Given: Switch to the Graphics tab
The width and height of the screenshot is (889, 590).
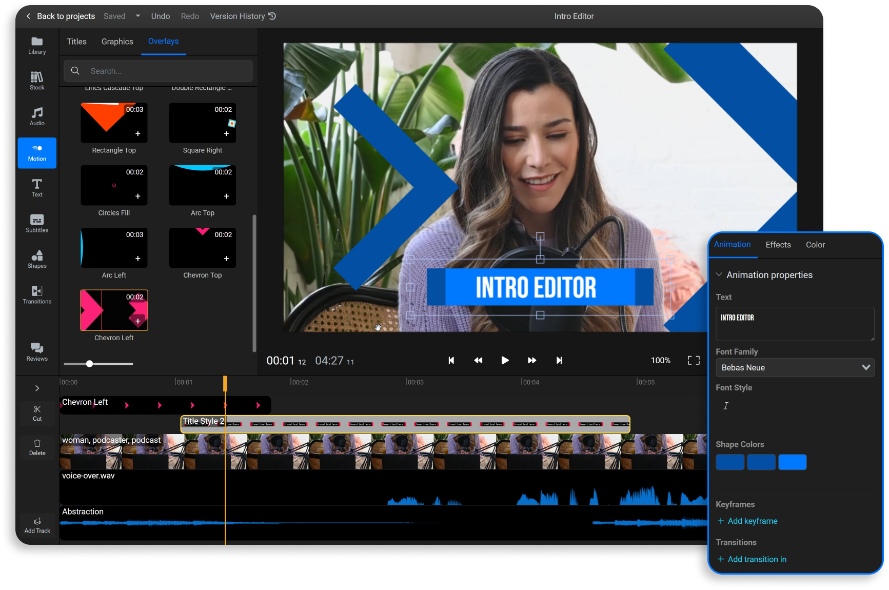Looking at the screenshot, I should (117, 41).
